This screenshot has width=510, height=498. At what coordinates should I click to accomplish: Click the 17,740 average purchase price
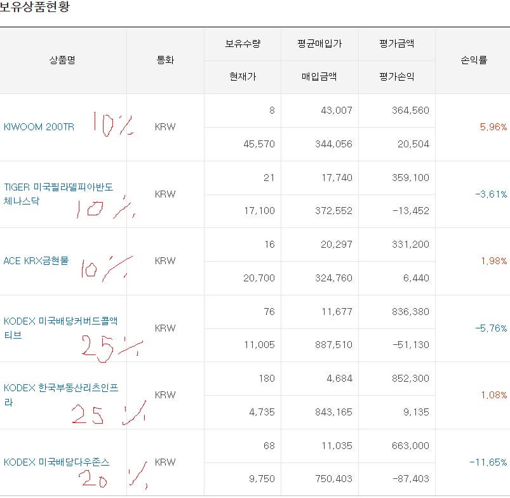click(x=337, y=178)
